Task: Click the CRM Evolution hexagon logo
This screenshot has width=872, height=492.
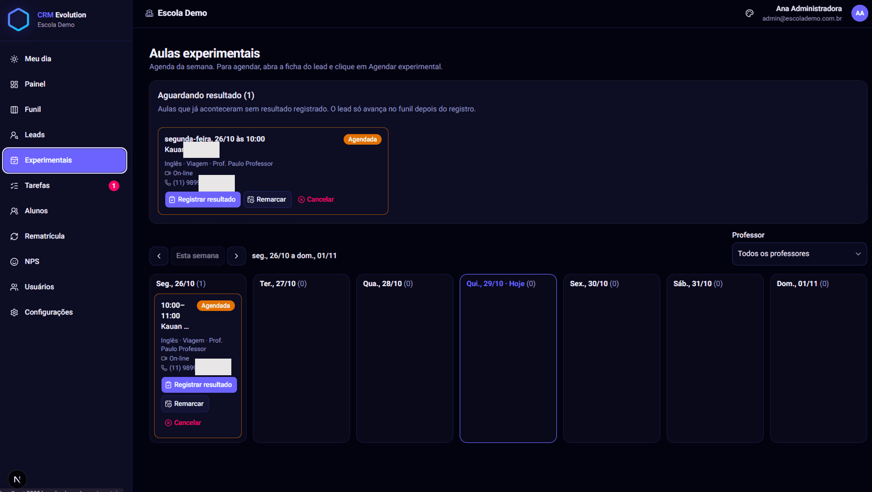Action: pos(19,19)
